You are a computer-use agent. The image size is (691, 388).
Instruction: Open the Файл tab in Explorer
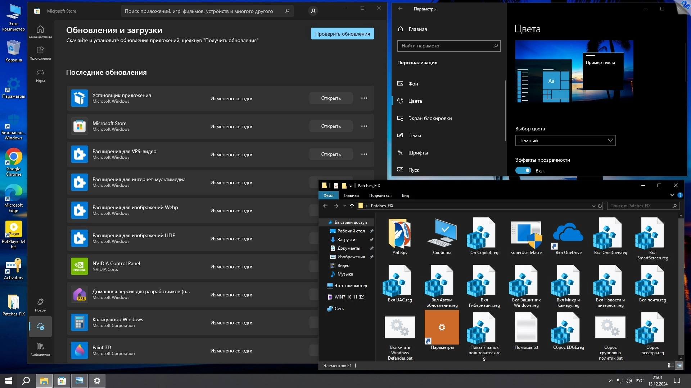click(x=328, y=195)
